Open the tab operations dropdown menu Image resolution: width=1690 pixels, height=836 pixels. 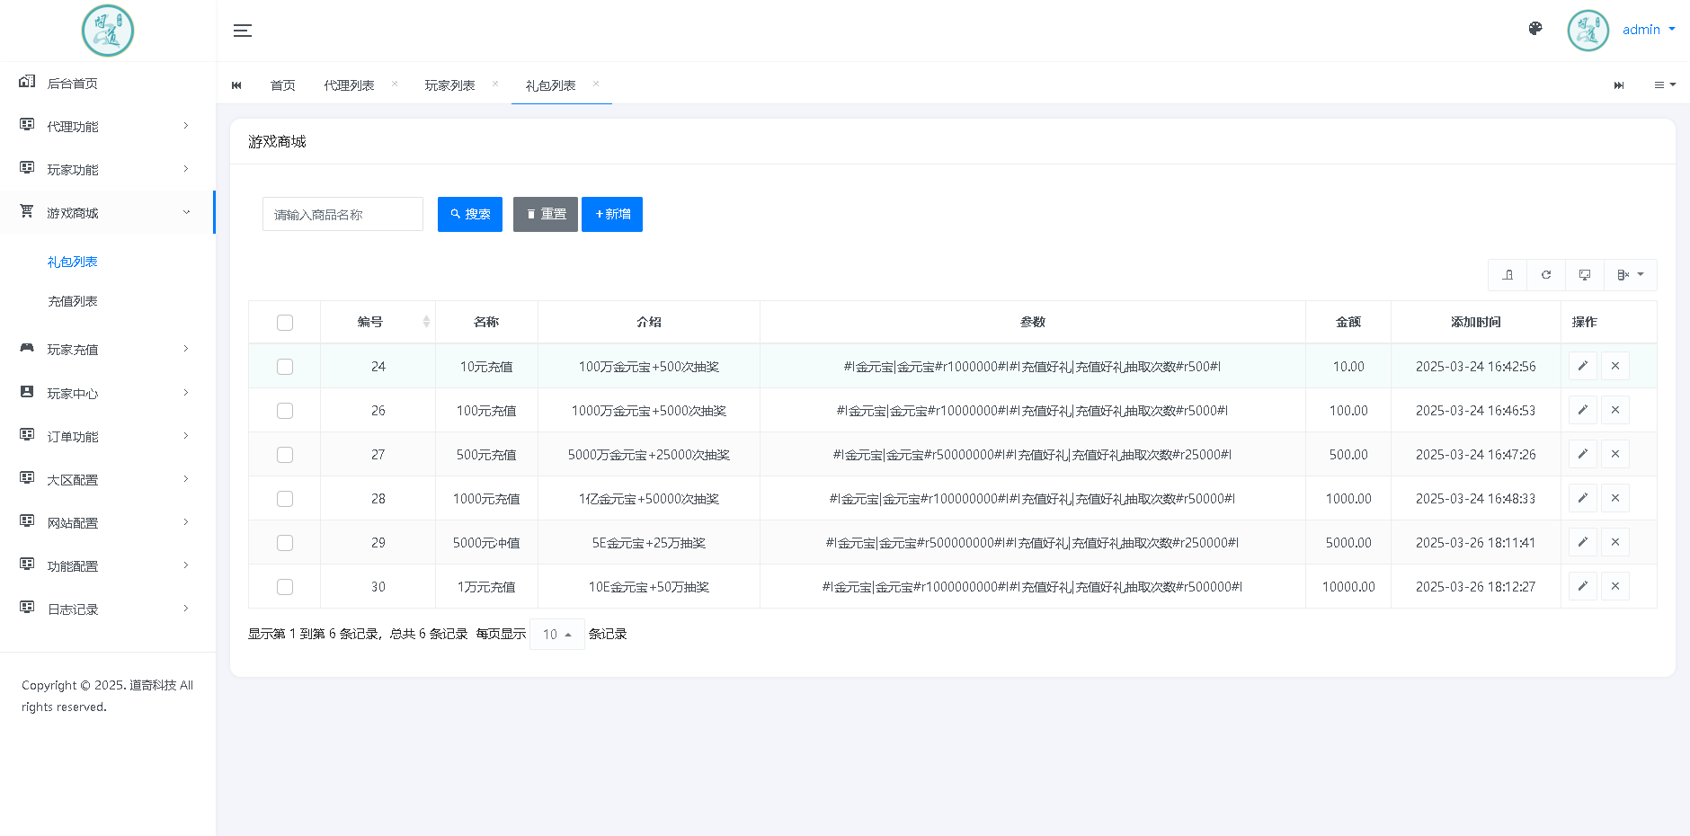(1665, 85)
